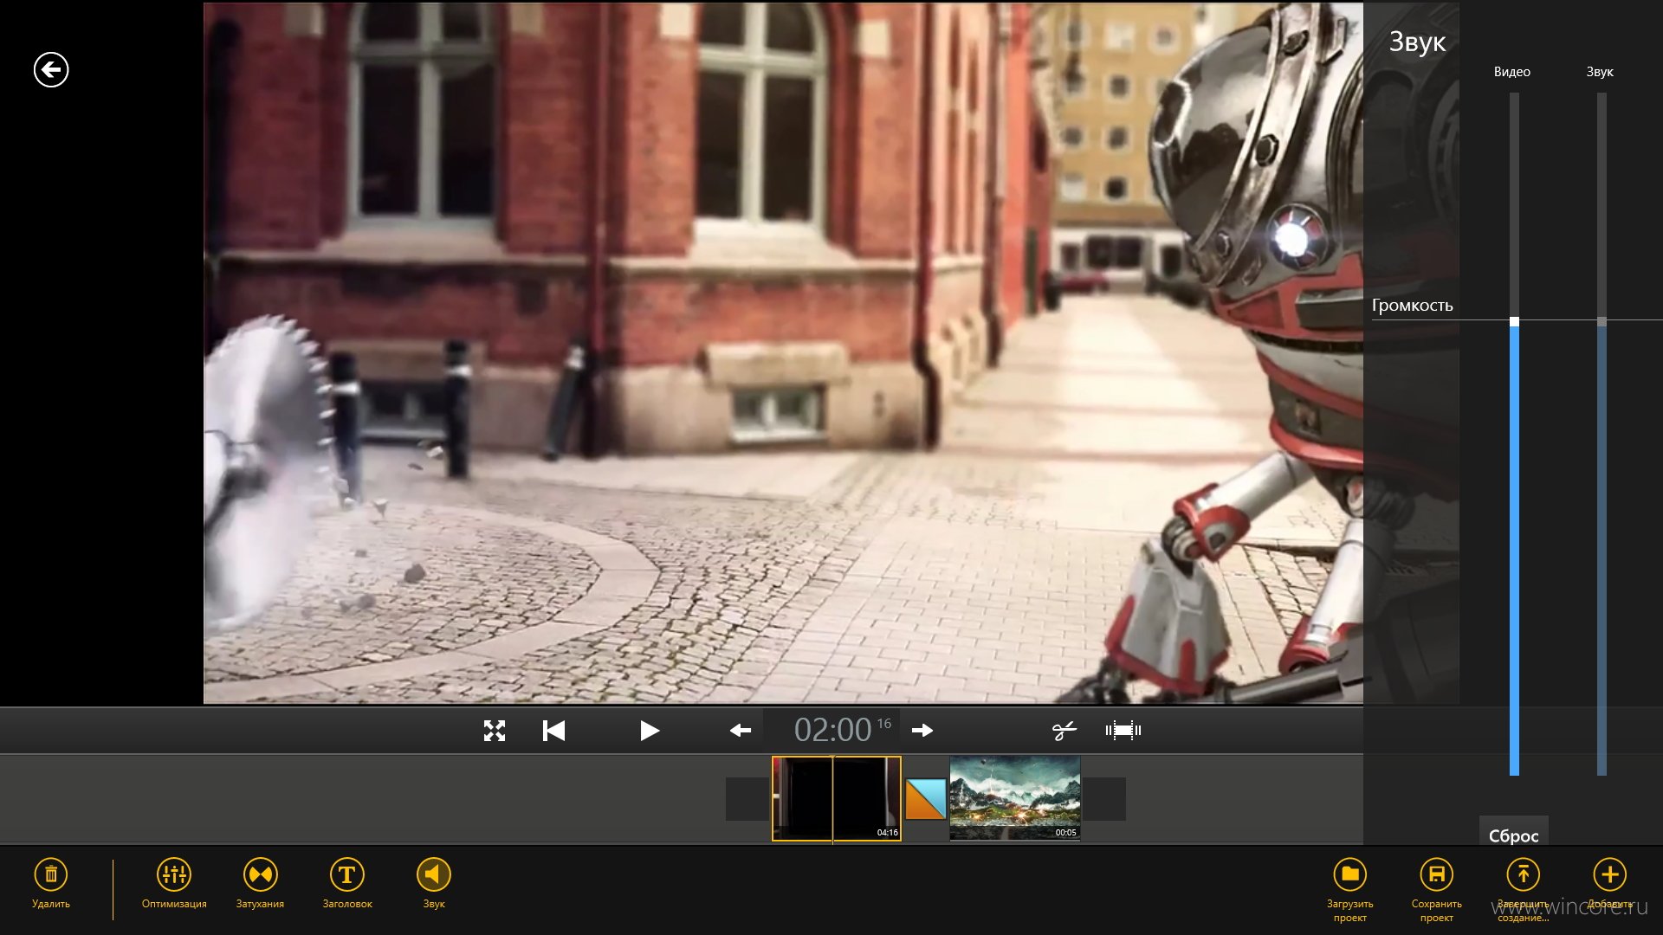The width and height of the screenshot is (1663, 935).
Task: Toggle fullscreen preview mode
Action: pos(495,731)
